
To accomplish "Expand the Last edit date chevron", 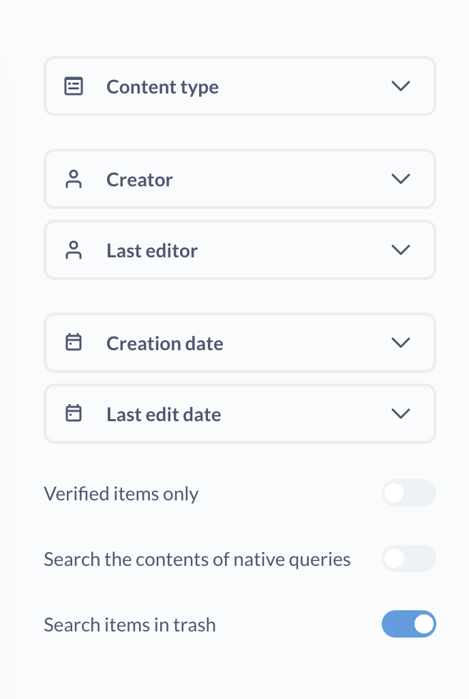I will click(x=401, y=414).
